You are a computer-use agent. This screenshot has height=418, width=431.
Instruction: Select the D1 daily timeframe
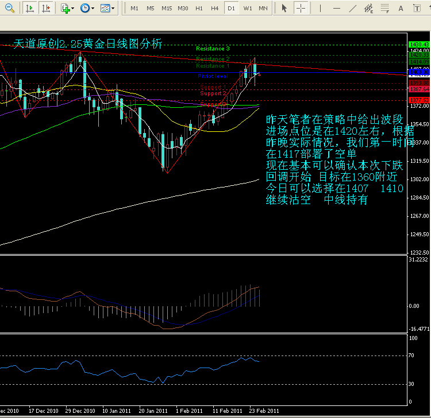(x=231, y=9)
